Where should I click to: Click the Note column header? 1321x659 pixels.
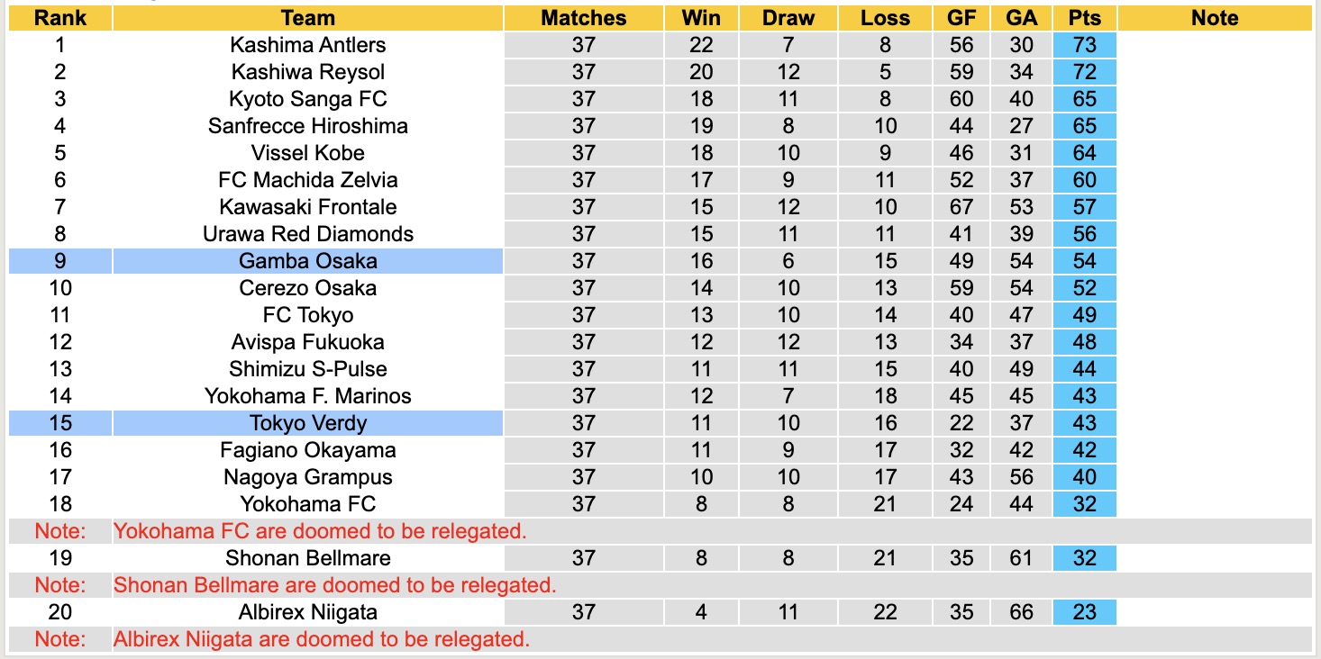(x=1214, y=18)
